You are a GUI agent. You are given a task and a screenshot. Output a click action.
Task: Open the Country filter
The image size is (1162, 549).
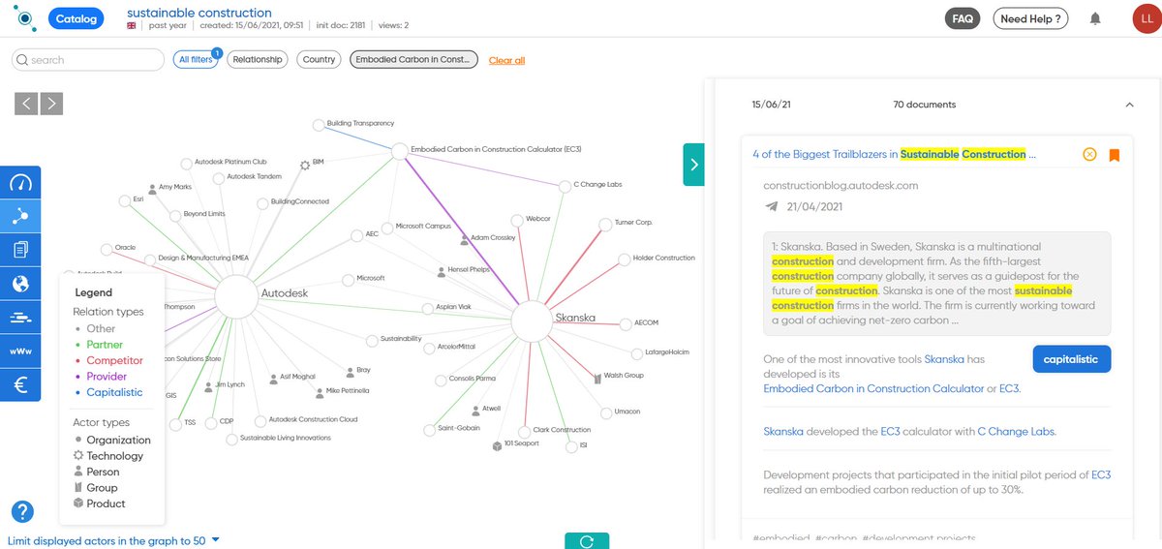(319, 60)
